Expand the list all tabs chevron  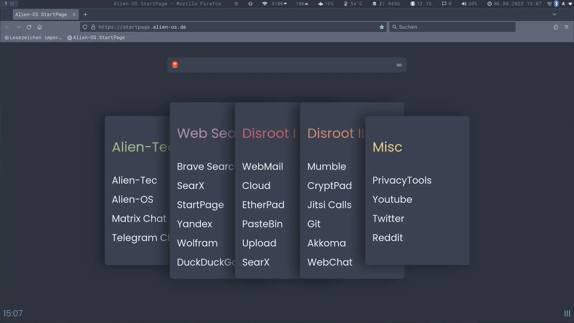555,14
